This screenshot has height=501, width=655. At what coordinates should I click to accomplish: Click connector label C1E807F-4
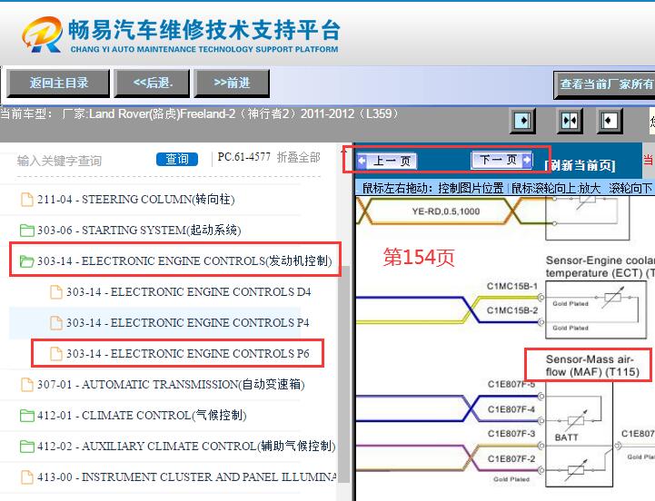[511, 409]
